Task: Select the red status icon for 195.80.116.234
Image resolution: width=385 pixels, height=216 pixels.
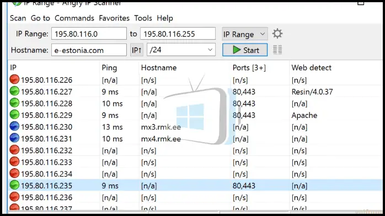Action: coord(14,174)
